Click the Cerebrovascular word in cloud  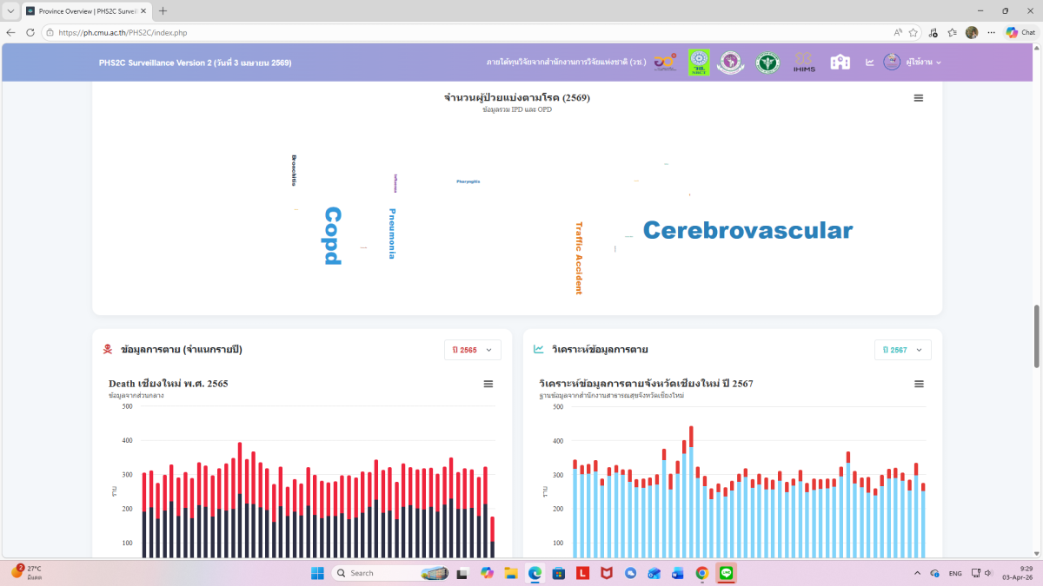[x=747, y=231]
